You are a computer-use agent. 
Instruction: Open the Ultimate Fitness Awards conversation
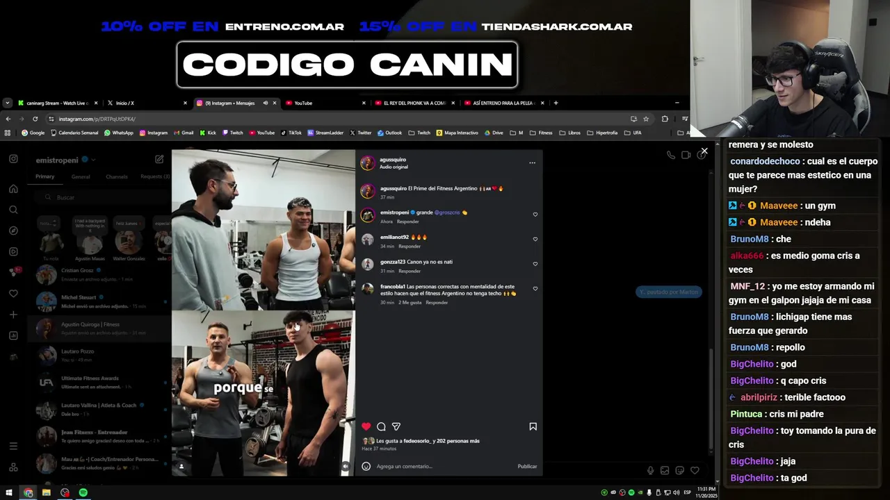pos(101,382)
